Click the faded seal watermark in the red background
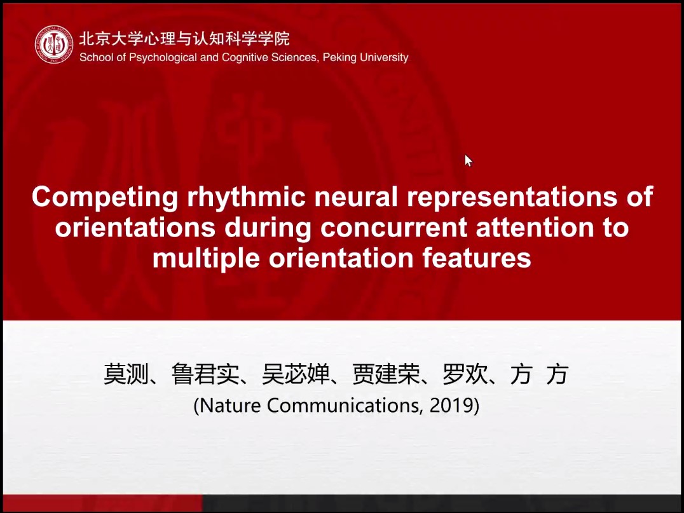 click(x=242, y=127)
